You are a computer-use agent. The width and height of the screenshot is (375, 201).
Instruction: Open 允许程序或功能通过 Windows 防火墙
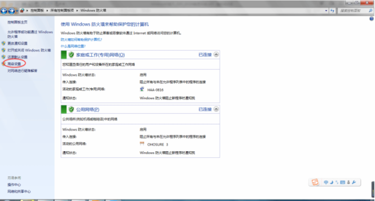pos(30,34)
